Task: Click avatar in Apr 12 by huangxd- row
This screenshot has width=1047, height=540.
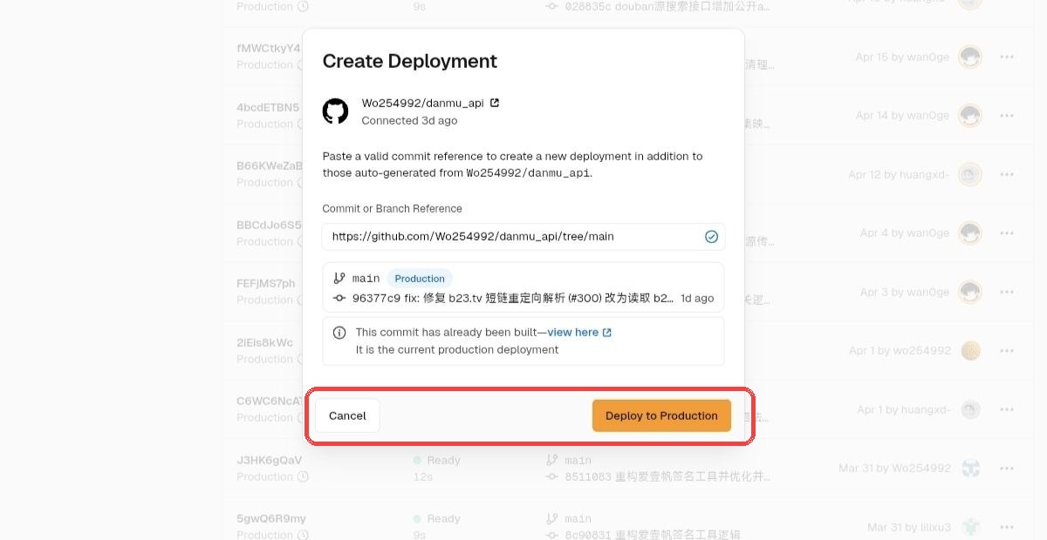Action: [970, 175]
